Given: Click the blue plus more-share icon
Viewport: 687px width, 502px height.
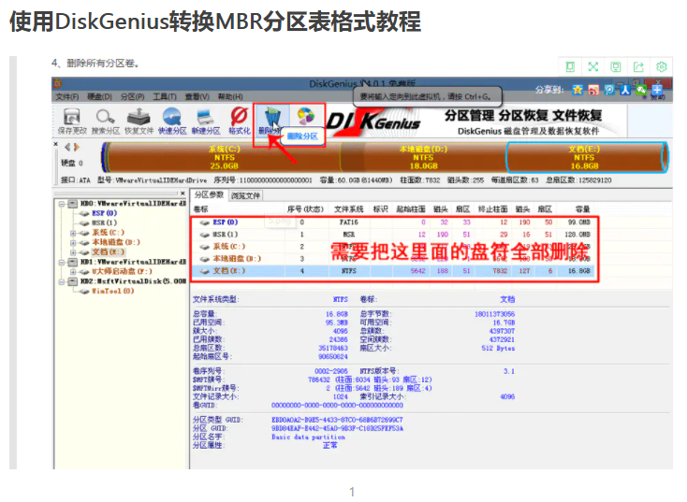Looking at the screenshot, I should [657, 90].
